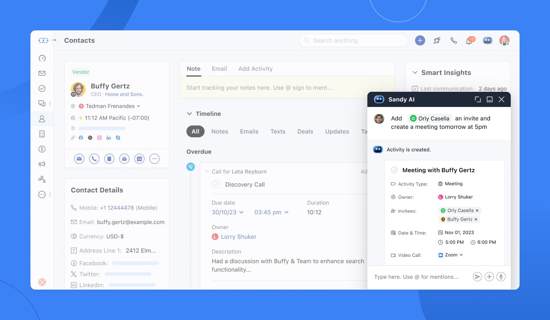The image size is (550, 320).
Task: Click the Lorry Shuker owner link
Action: [238, 237]
